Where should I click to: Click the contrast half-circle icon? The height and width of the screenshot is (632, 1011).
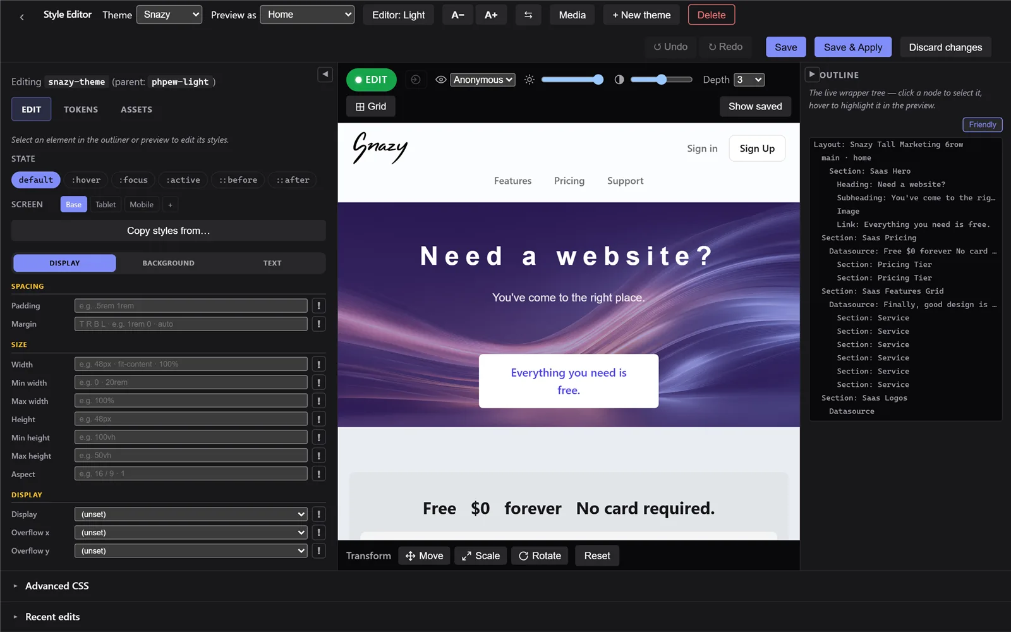619,80
